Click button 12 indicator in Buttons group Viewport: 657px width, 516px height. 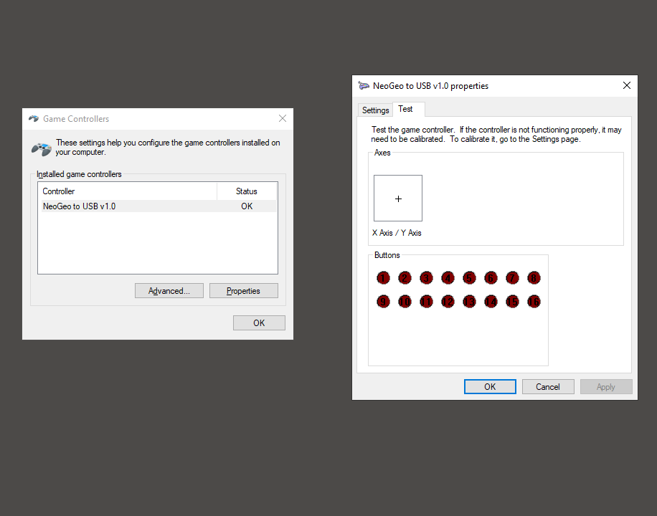click(x=448, y=302)
